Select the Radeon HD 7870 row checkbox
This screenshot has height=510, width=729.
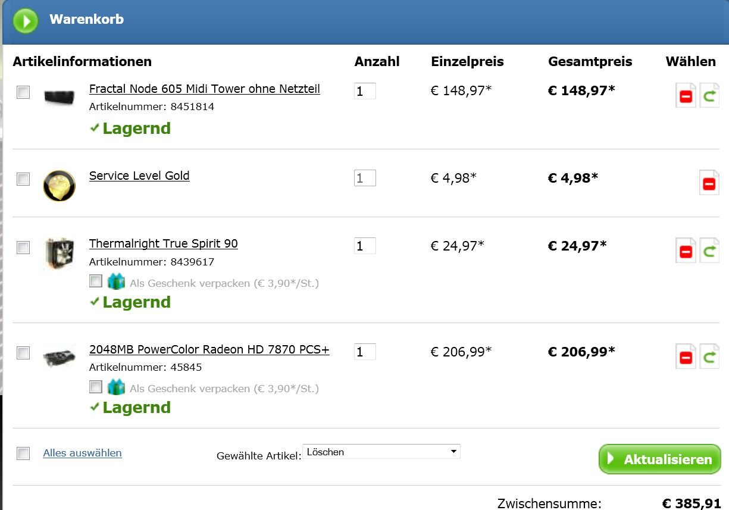(23, 353)
